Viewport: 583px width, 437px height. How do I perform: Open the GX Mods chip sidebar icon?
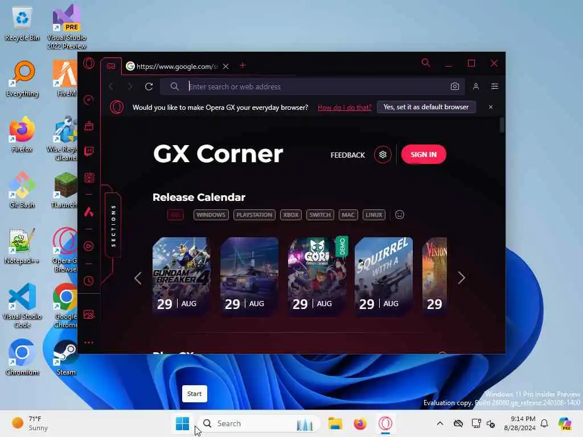point(89,178)
